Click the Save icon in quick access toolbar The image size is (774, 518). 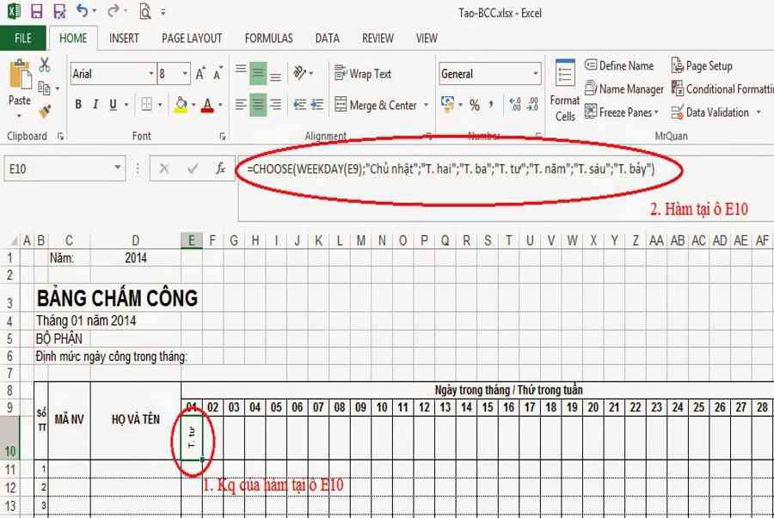point(36,11)
